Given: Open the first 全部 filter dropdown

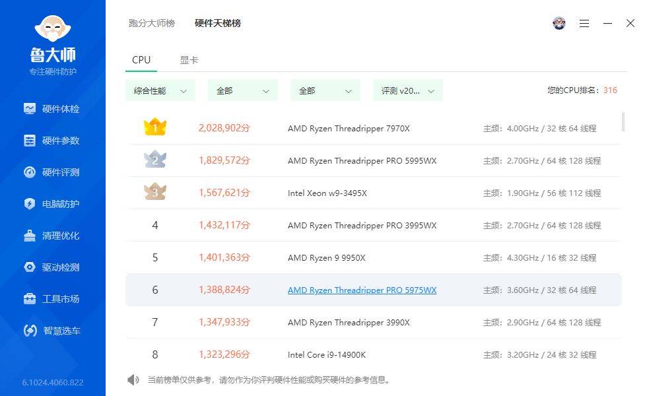Looking at the screenshot, I should coord(243,91).
